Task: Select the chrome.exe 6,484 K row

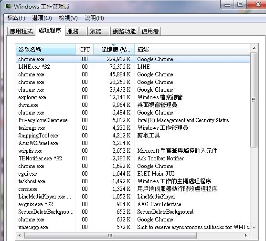Action: 133,113
